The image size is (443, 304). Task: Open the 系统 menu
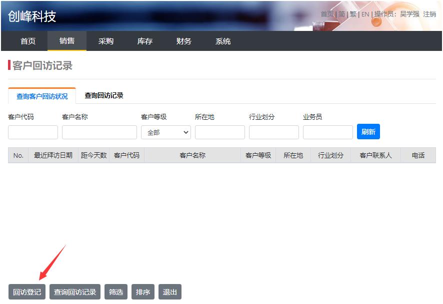[x=223, y=41]
